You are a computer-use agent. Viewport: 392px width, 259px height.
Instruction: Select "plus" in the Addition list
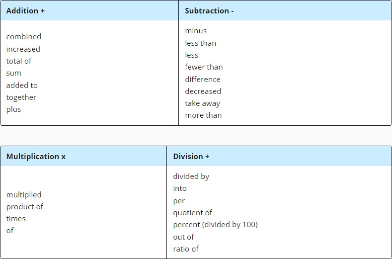[13, 109]
